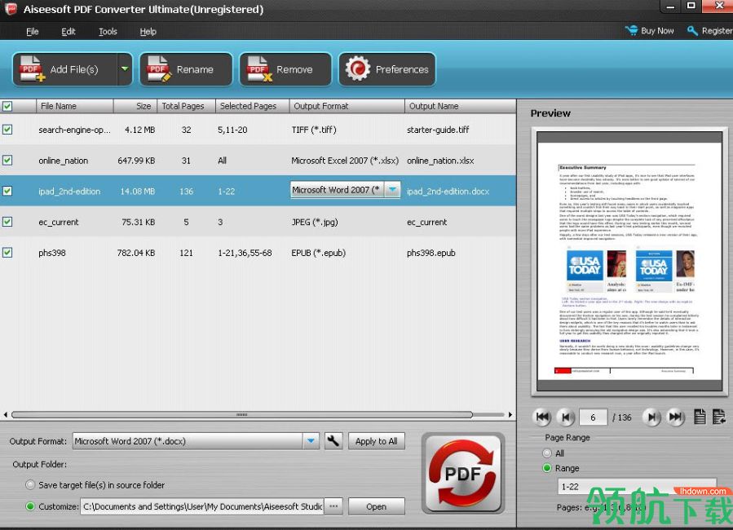Click the Add File(s) toolbar button

pos(64,69)
